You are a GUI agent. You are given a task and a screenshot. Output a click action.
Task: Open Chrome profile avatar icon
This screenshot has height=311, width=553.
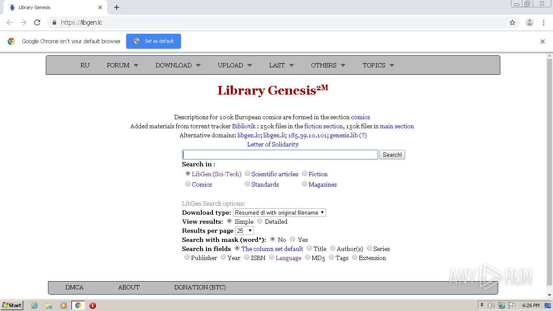tap(529, 22)
